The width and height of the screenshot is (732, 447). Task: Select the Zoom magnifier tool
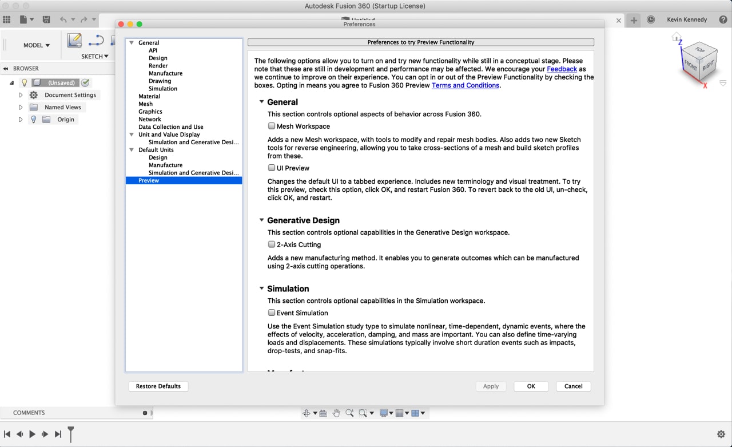[x=349, y=413]
